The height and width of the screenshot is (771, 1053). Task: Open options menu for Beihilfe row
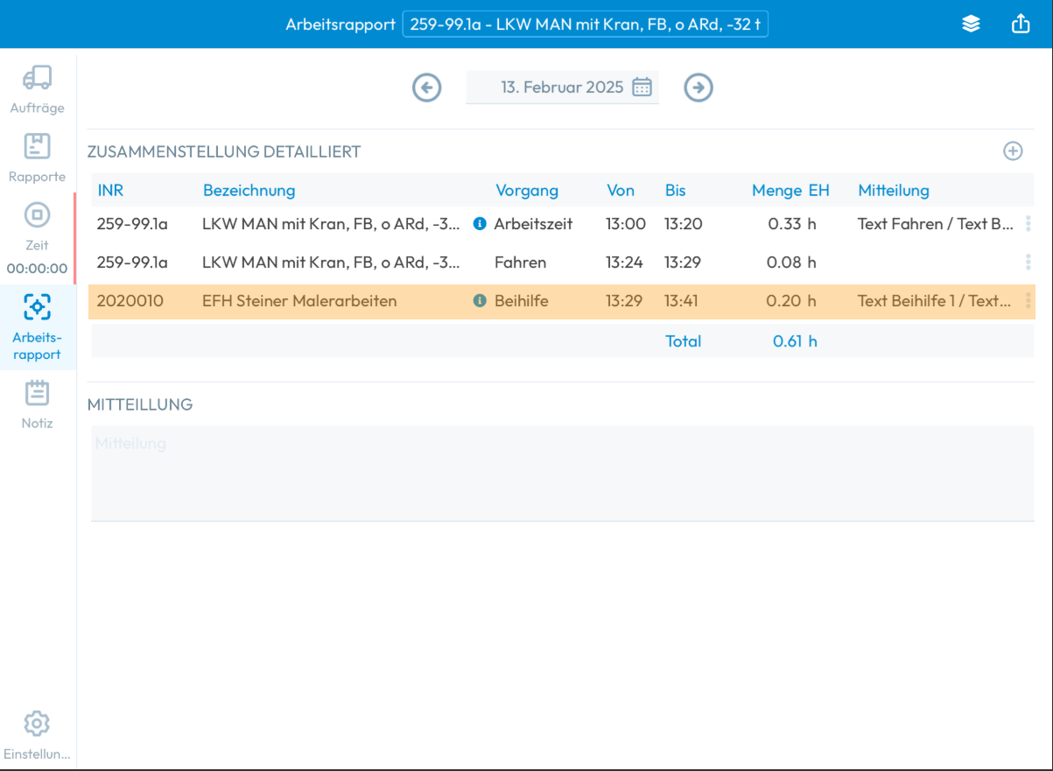[1028, 301]
